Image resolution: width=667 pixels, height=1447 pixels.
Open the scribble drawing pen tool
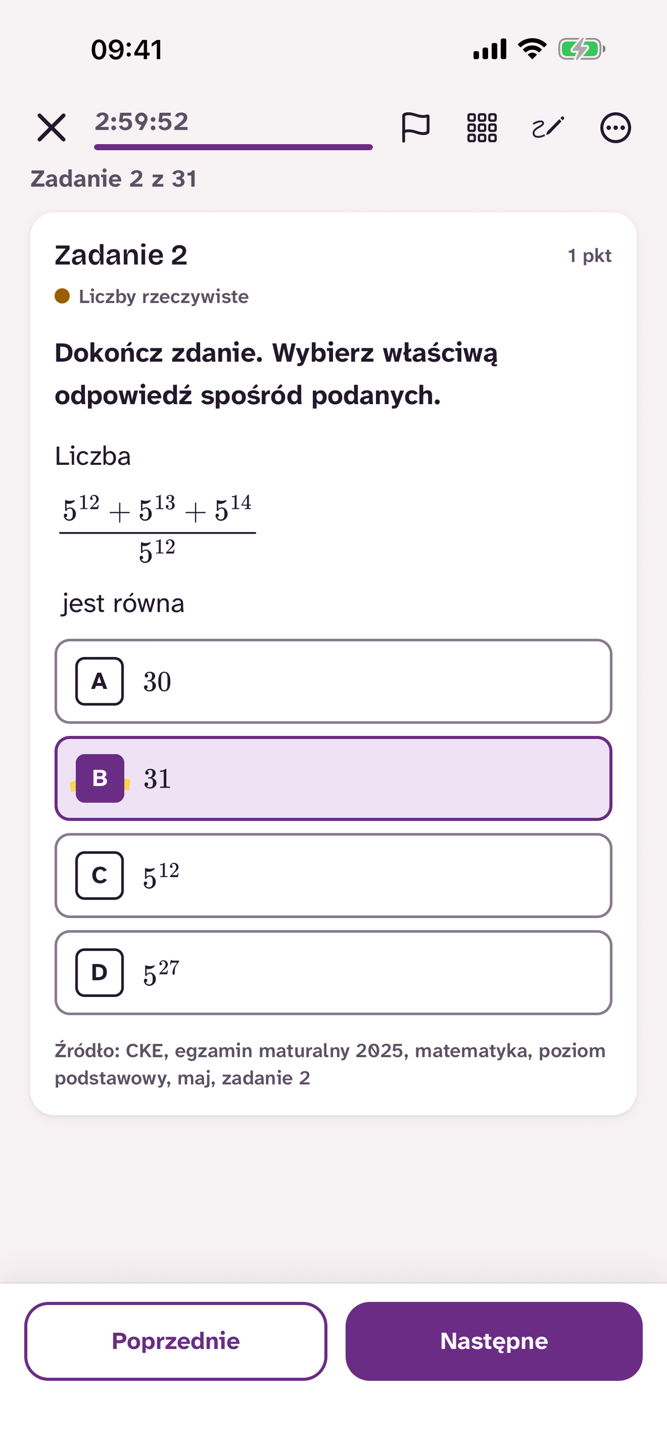548,127
